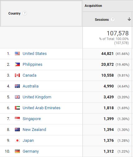Click the Country help question-mark icon
Viewport: 133px width, 157px height.
pyautogui.click(x=24, y=13)
